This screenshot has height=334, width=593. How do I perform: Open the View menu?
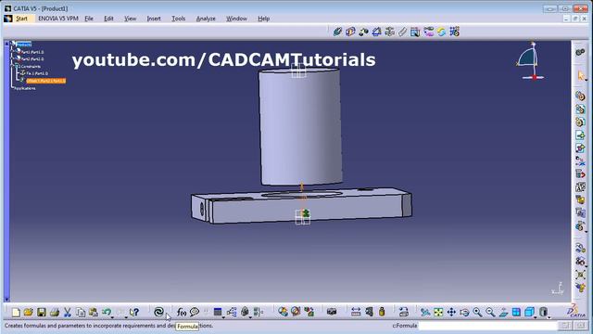pyautogui.click(x=130, y=19)
